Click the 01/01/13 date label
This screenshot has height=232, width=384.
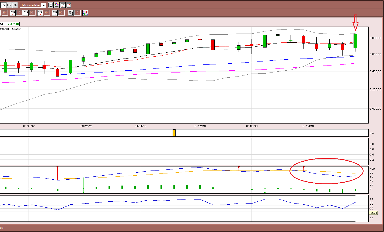click(x=141, y=126)
